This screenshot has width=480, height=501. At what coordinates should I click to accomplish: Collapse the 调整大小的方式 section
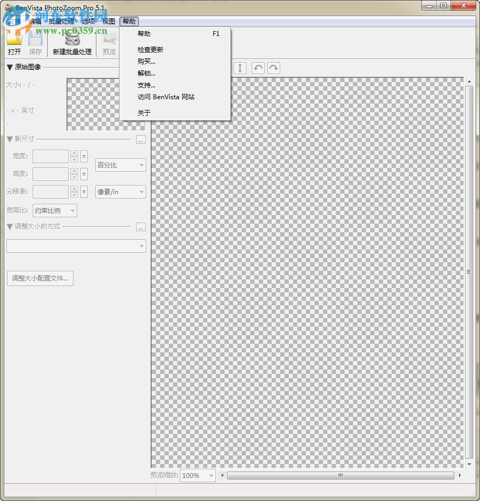coord(9,226)
